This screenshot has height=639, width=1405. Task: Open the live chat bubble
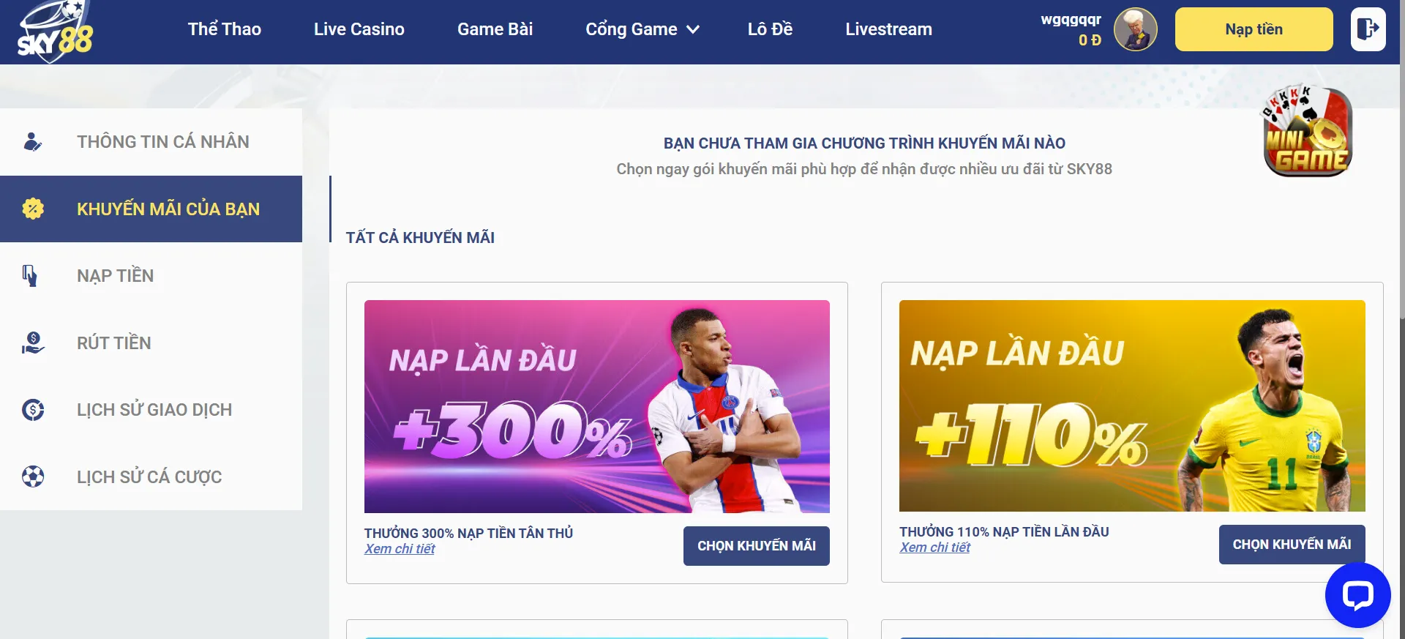[x=1357, y=594]
